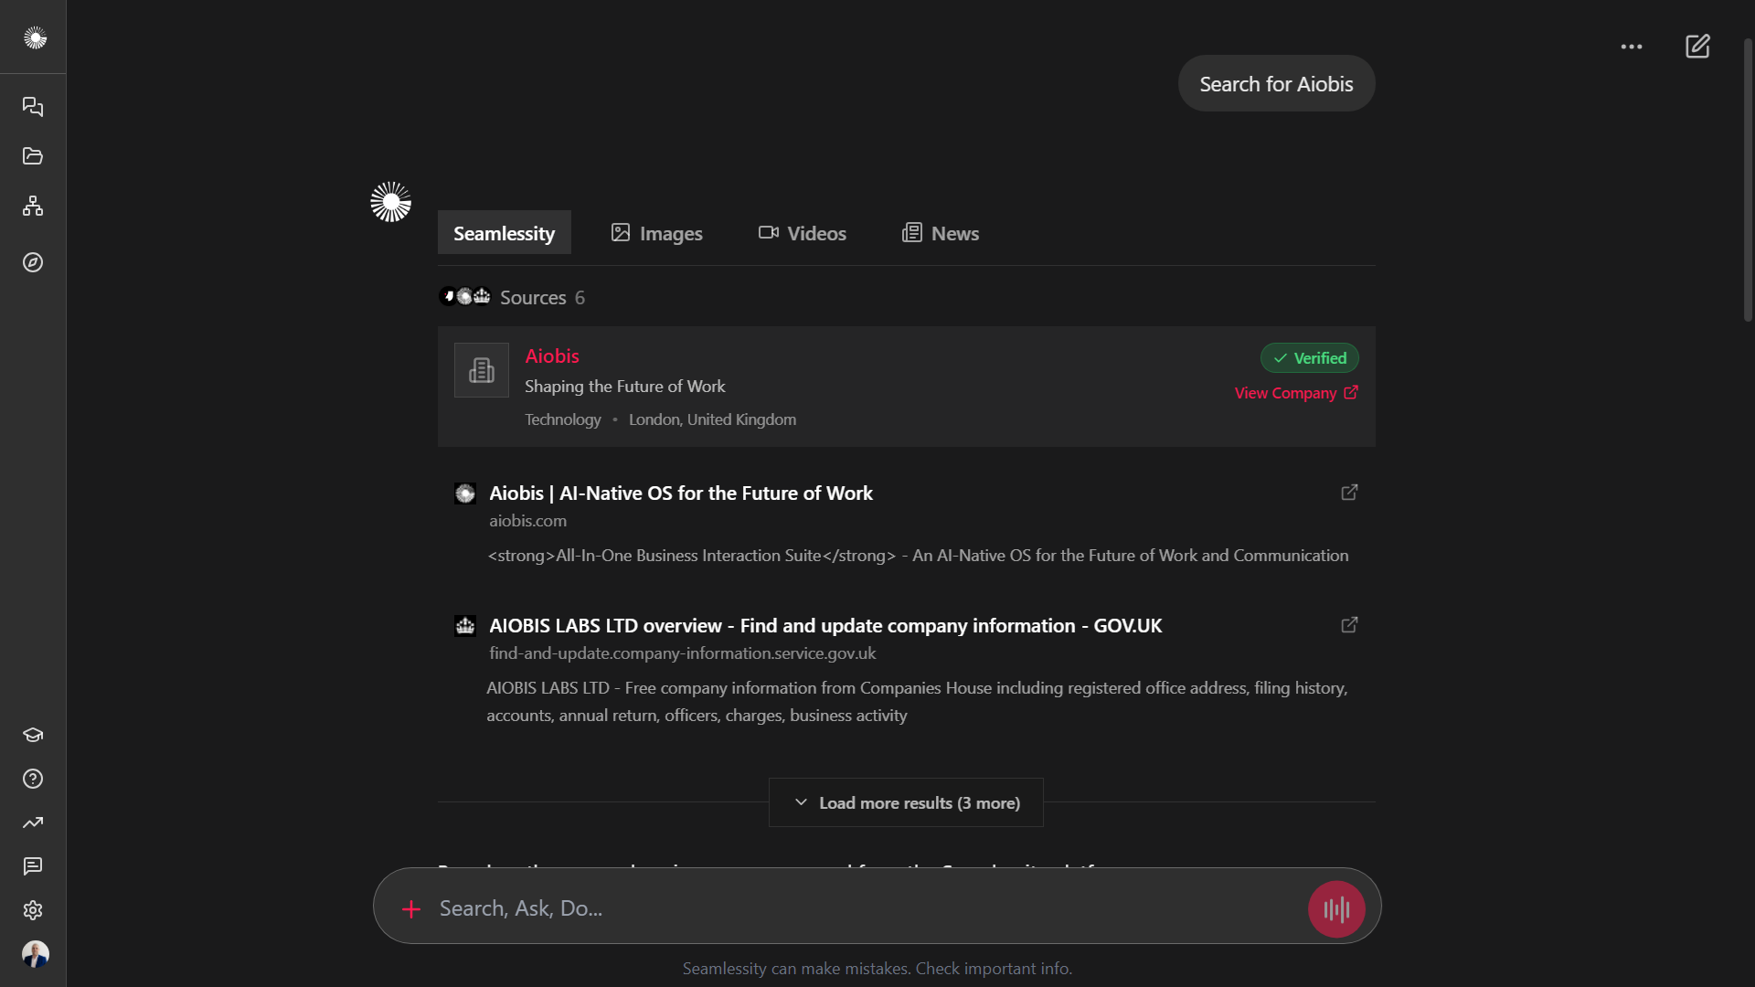
Task: Open the folder library in the sidebar
Action: coord(33,156)
